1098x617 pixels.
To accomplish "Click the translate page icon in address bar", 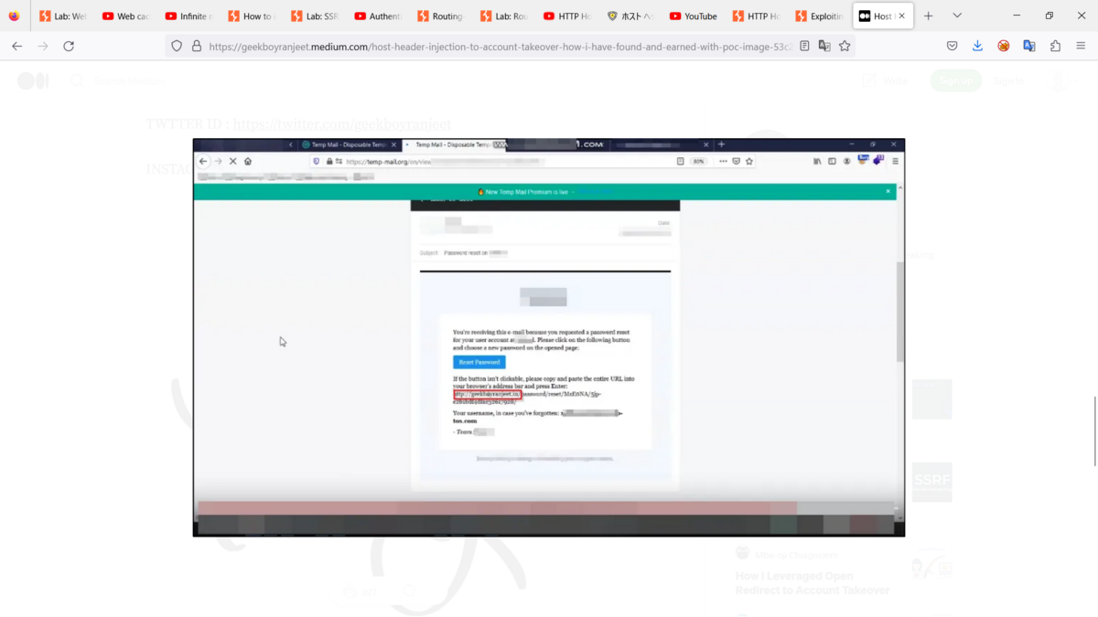I will 824,46.
